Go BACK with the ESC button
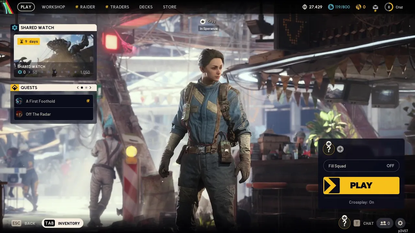The height and width of the screenshot is (233, 415). tap(23, 223)
